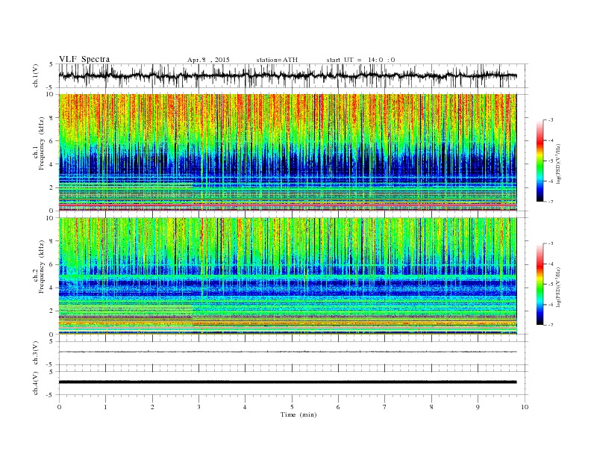The image size is (591, 457).
Task: Click the '4' kHz tick on ch.1 spectrogram axis
Action: (x=51, y=164)
